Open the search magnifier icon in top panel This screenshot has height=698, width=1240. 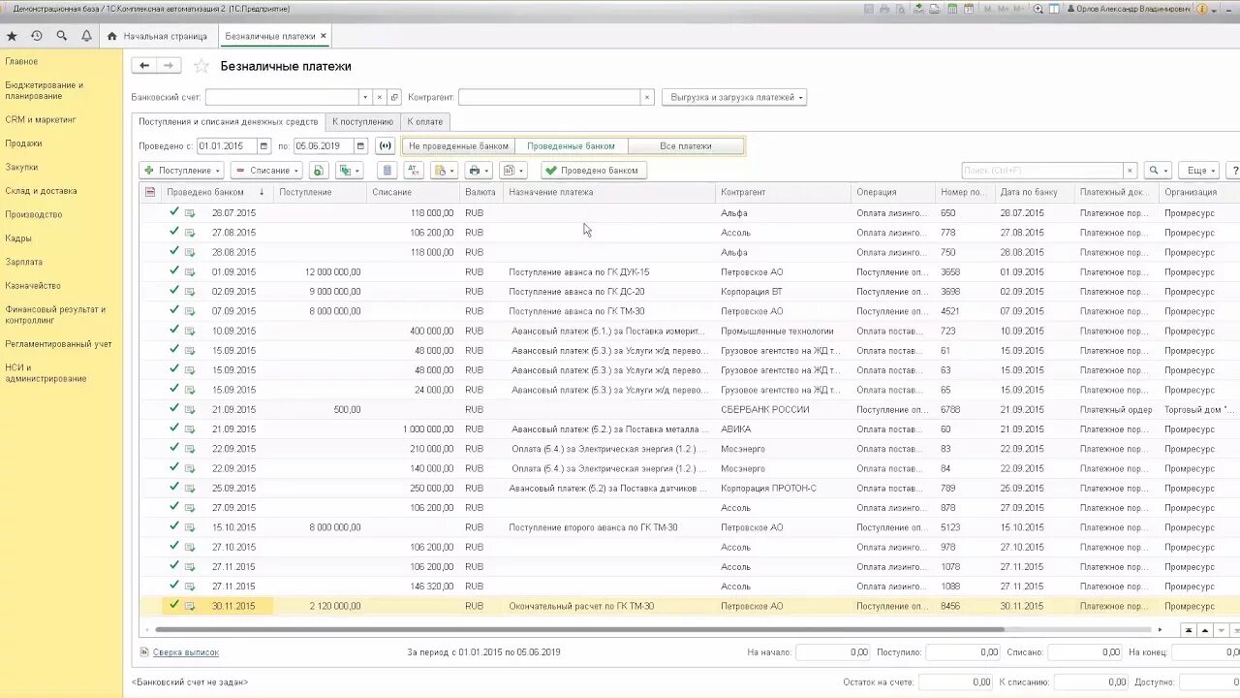[62, 36]
